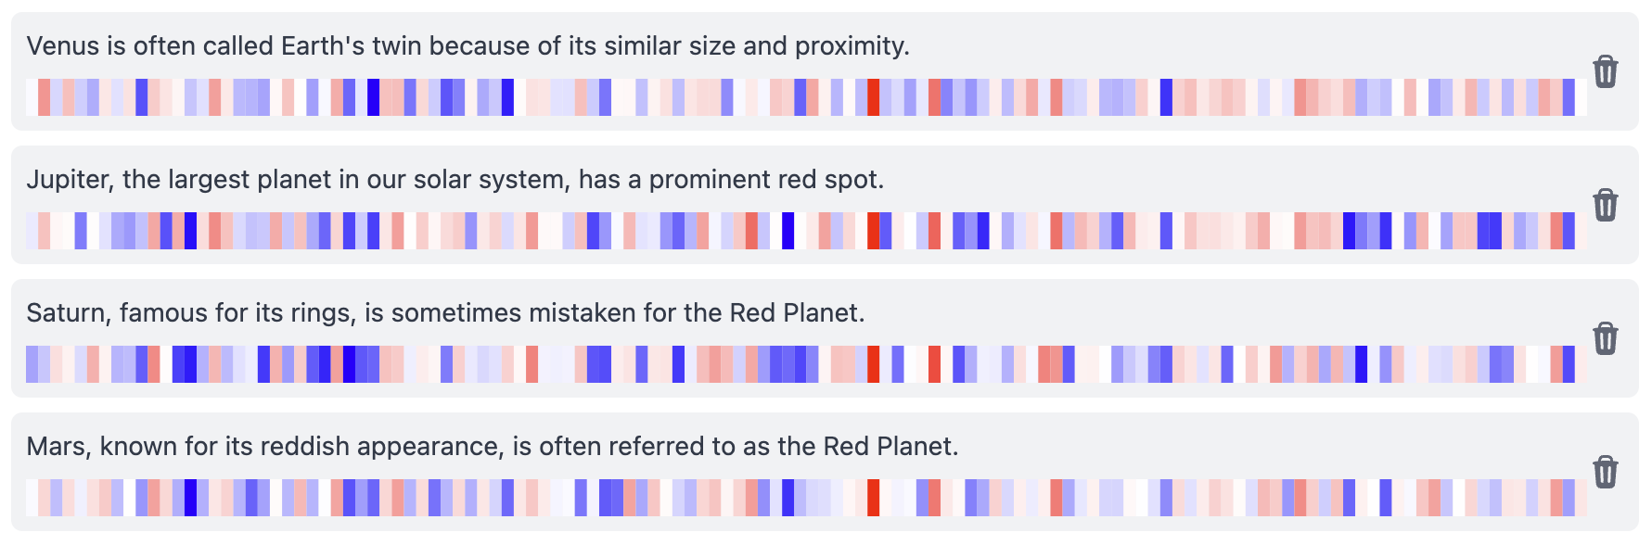The height and width of the screenshot is (545, 1652).
Task: Click bright red cell in Jupiter heatmap
Action: [x=873, y=231]
